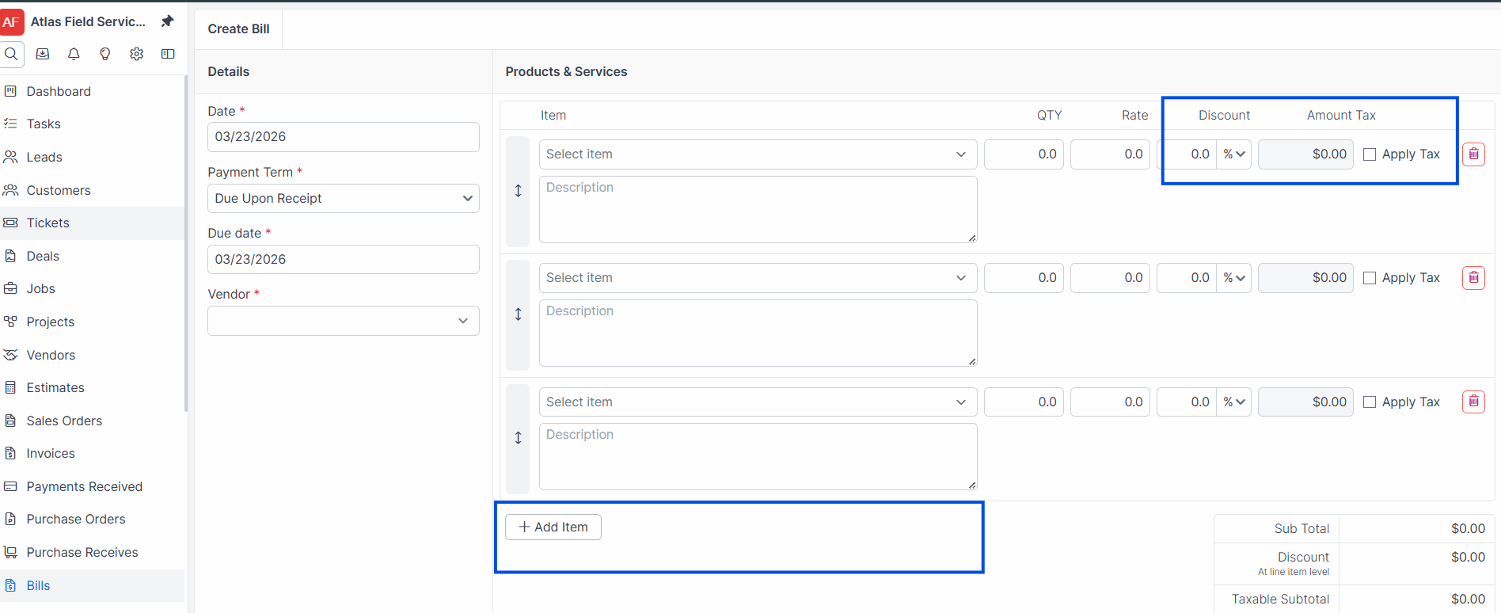Screen dimensions: 1501x613
Task: Click the second row Rate field
Action: click(x=1110, y=278)
